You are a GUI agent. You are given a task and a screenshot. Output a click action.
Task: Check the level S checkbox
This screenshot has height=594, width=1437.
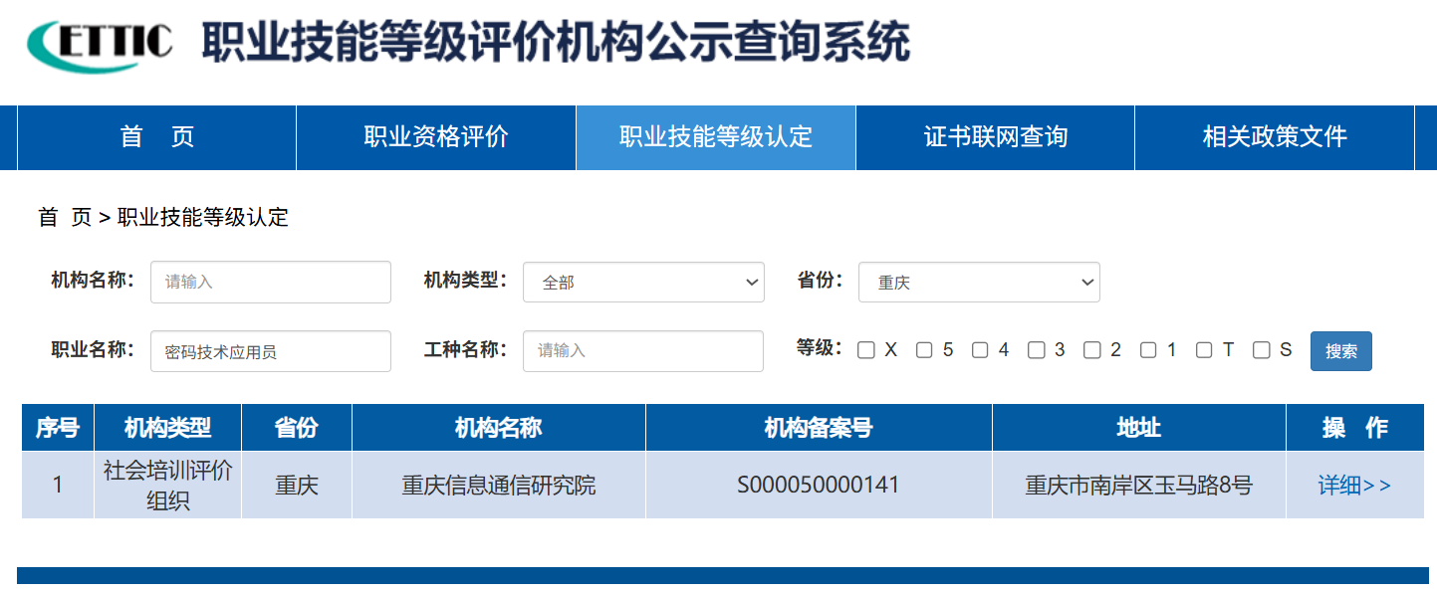coord(1262,350)
